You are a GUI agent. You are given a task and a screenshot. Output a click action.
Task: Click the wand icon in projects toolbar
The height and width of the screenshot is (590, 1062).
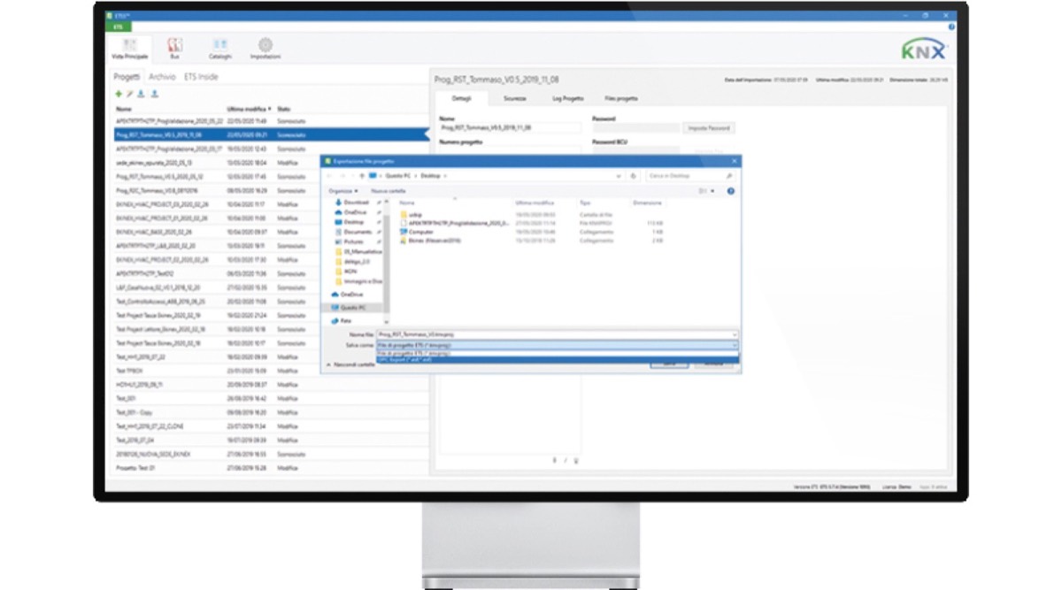tap(130, 94)
